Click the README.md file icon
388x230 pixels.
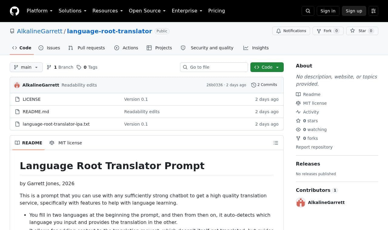[18, 112]
